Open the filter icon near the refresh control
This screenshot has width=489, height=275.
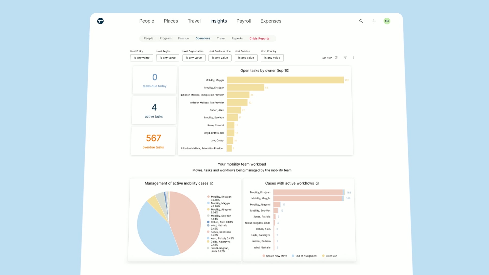coord(345,58)
